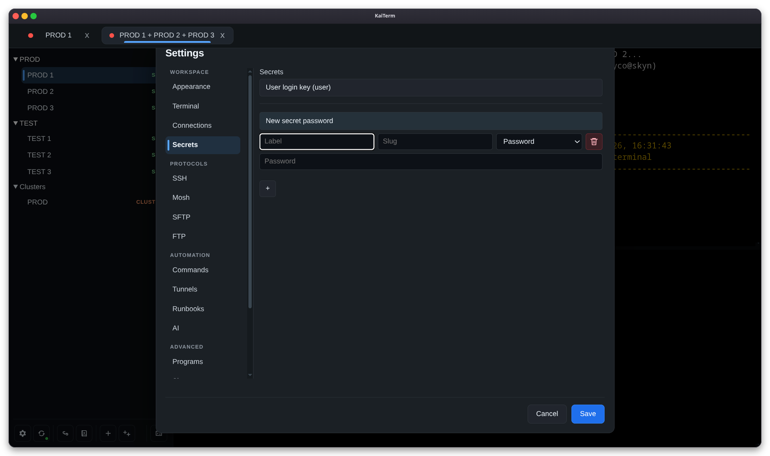This screenshot has height=456, width=770.
Task: Click the Save button
Action: pos(588,414)
